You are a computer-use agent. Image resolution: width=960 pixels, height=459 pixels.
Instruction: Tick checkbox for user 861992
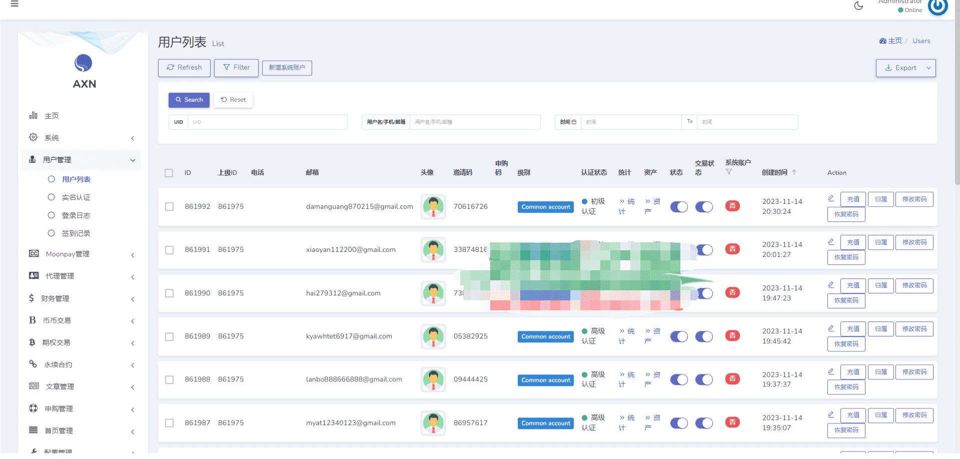169,206
